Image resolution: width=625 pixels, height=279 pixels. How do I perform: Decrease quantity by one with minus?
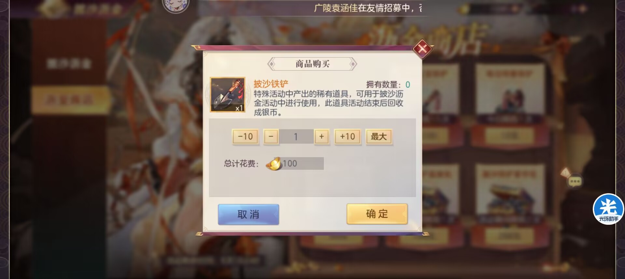271,137
